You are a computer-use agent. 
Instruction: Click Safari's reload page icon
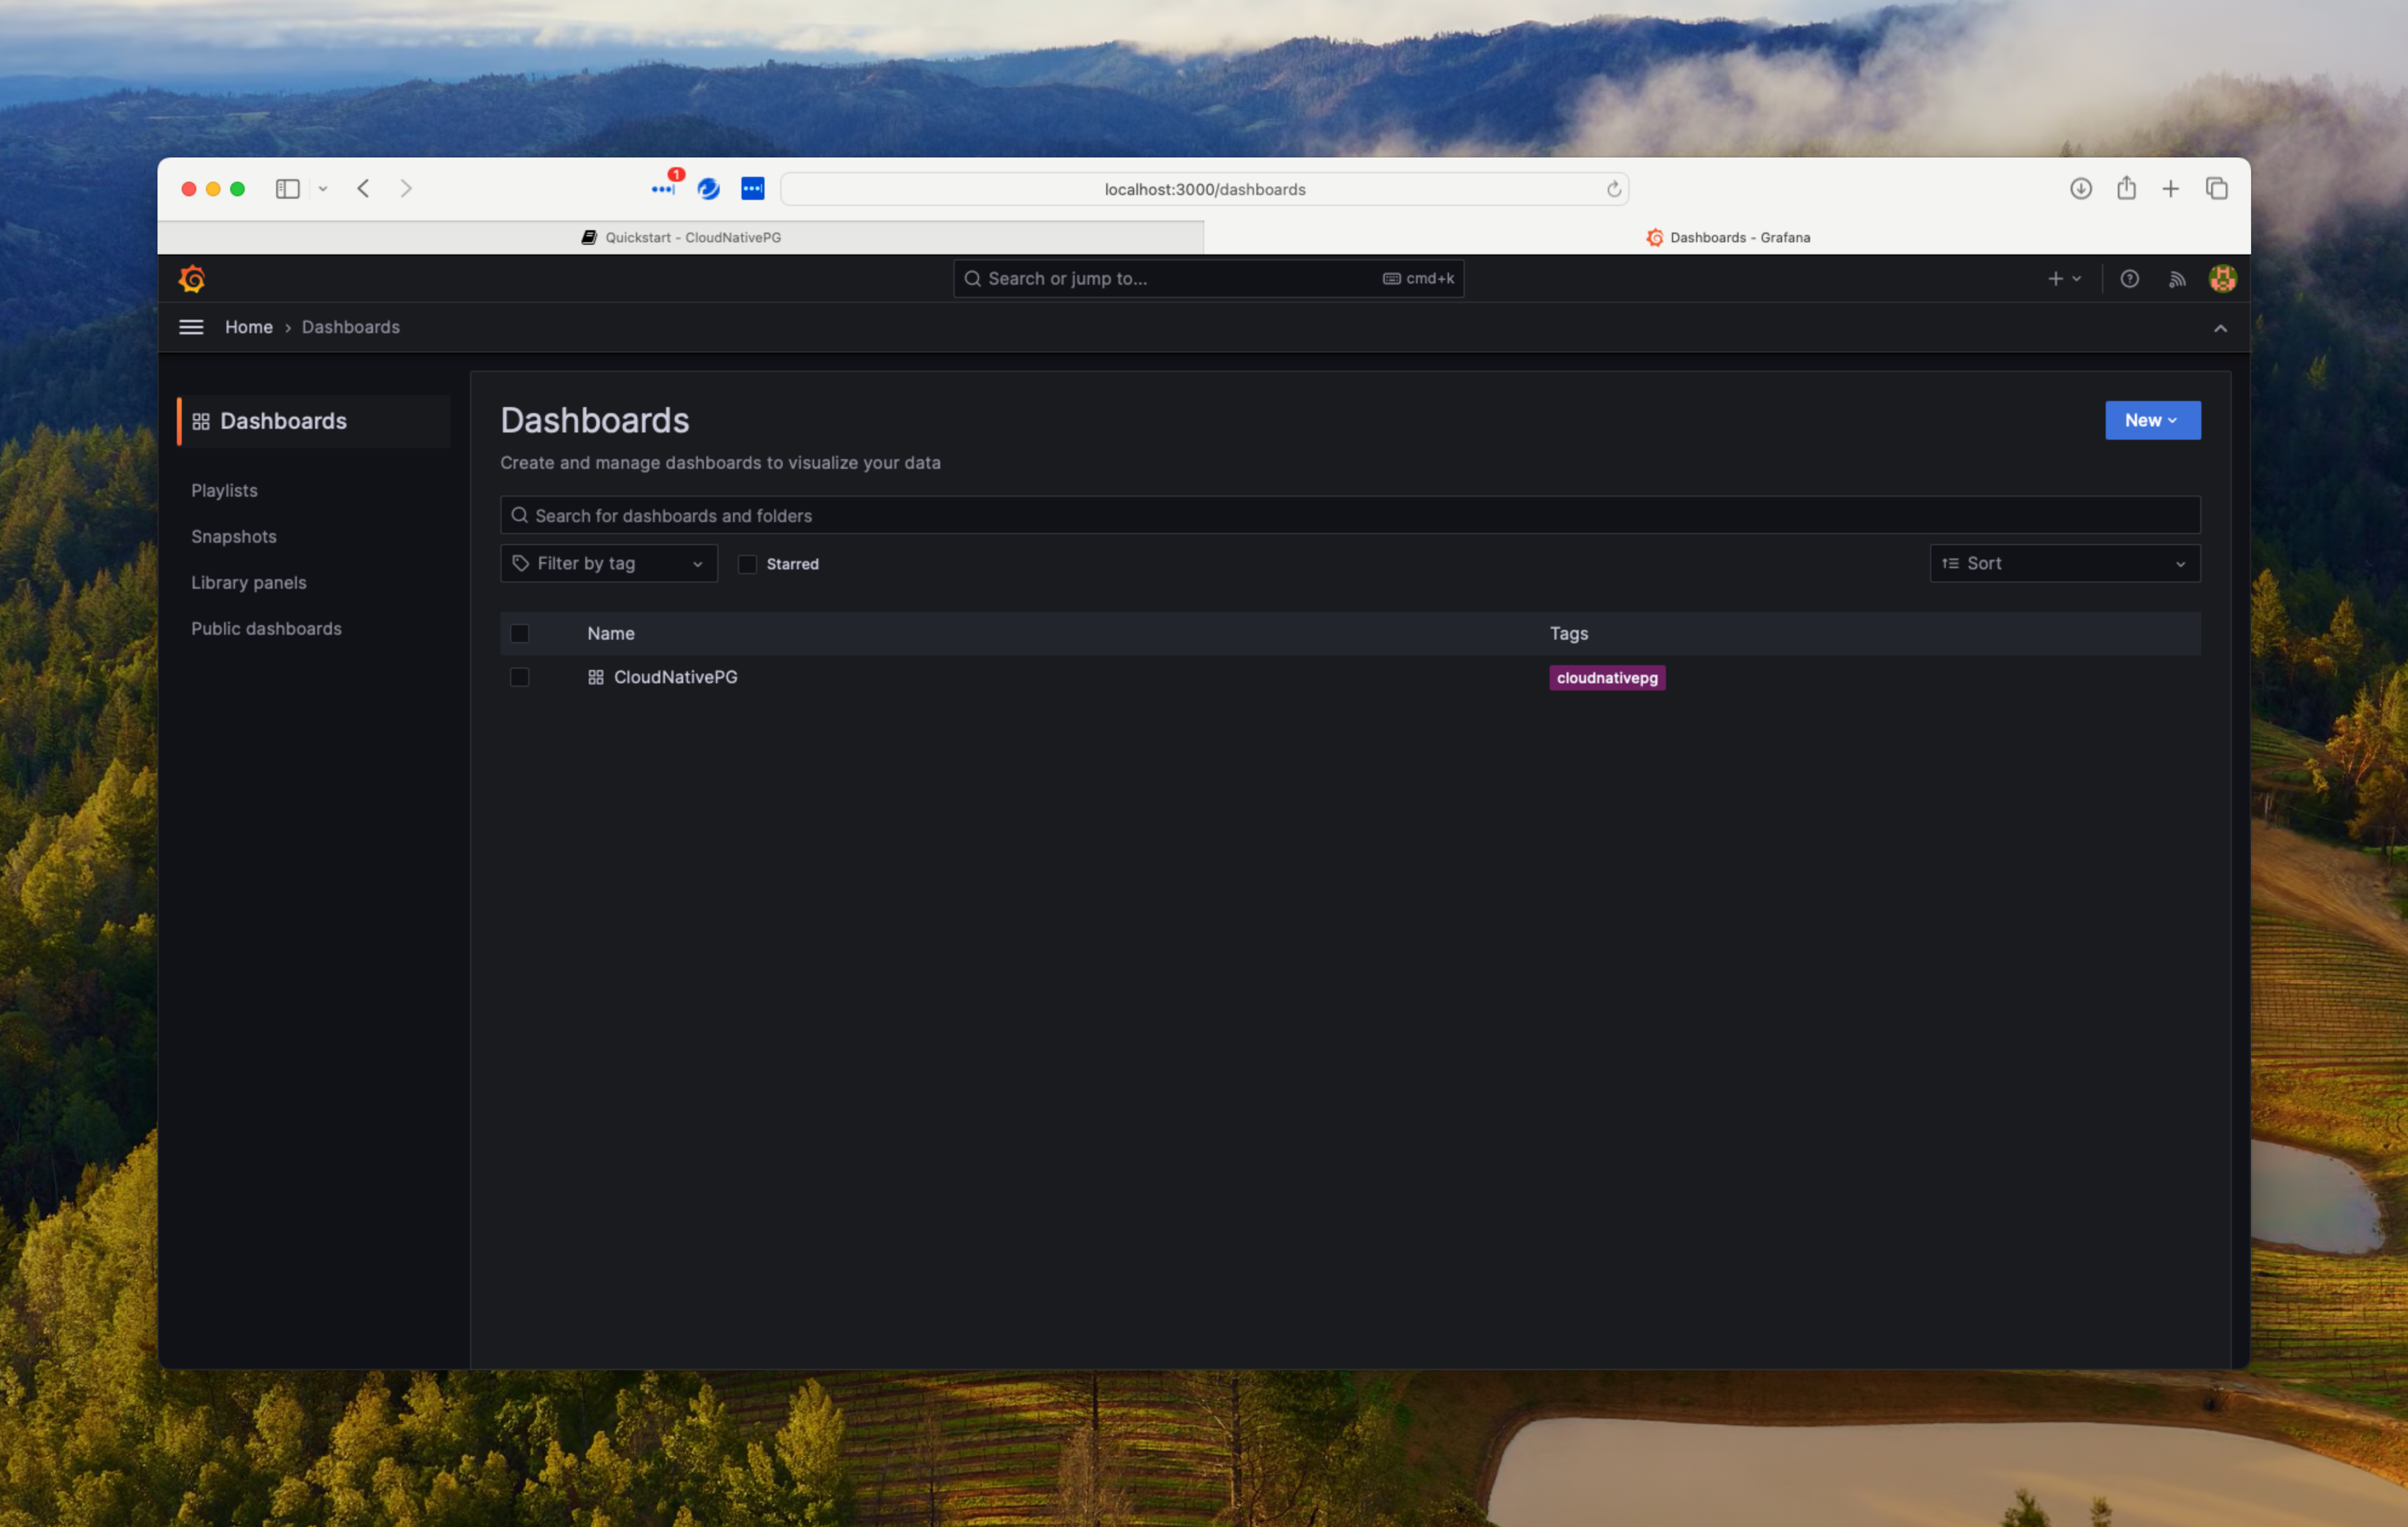click(1613, 189)
